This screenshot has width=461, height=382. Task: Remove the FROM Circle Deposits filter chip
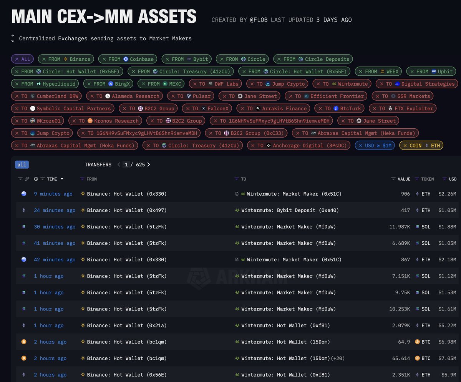coord(279,59)
